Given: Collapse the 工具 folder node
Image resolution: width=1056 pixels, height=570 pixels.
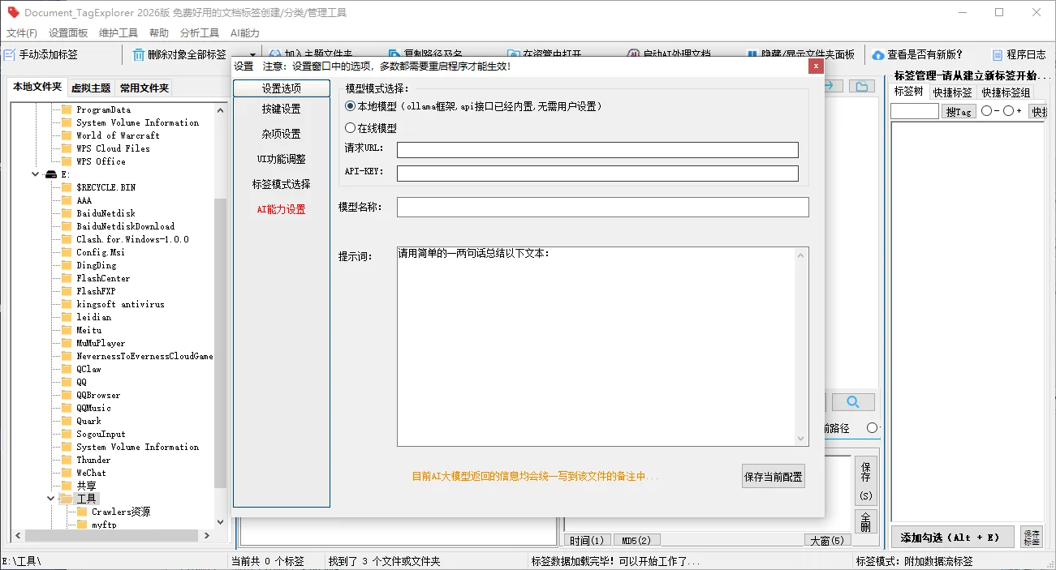Looking at the screenshot, I should tap(51, 499).
